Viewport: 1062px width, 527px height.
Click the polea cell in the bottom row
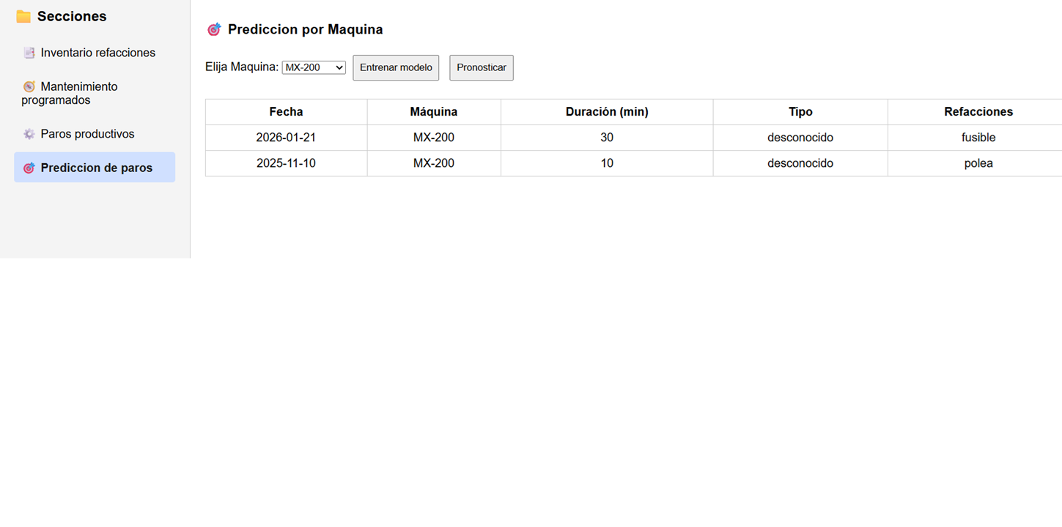978,163
